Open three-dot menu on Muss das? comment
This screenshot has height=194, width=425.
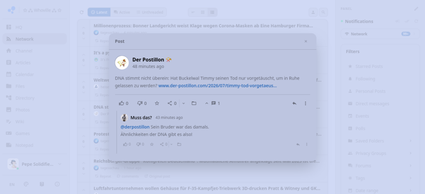coord(307,145)
